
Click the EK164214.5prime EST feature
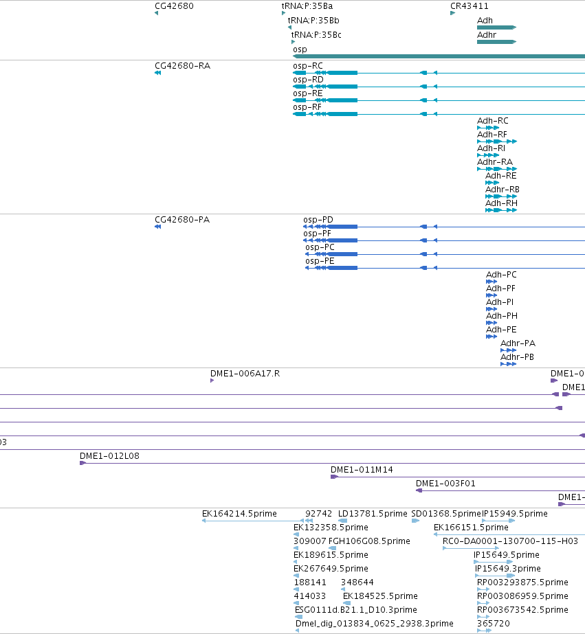[253, 521]
